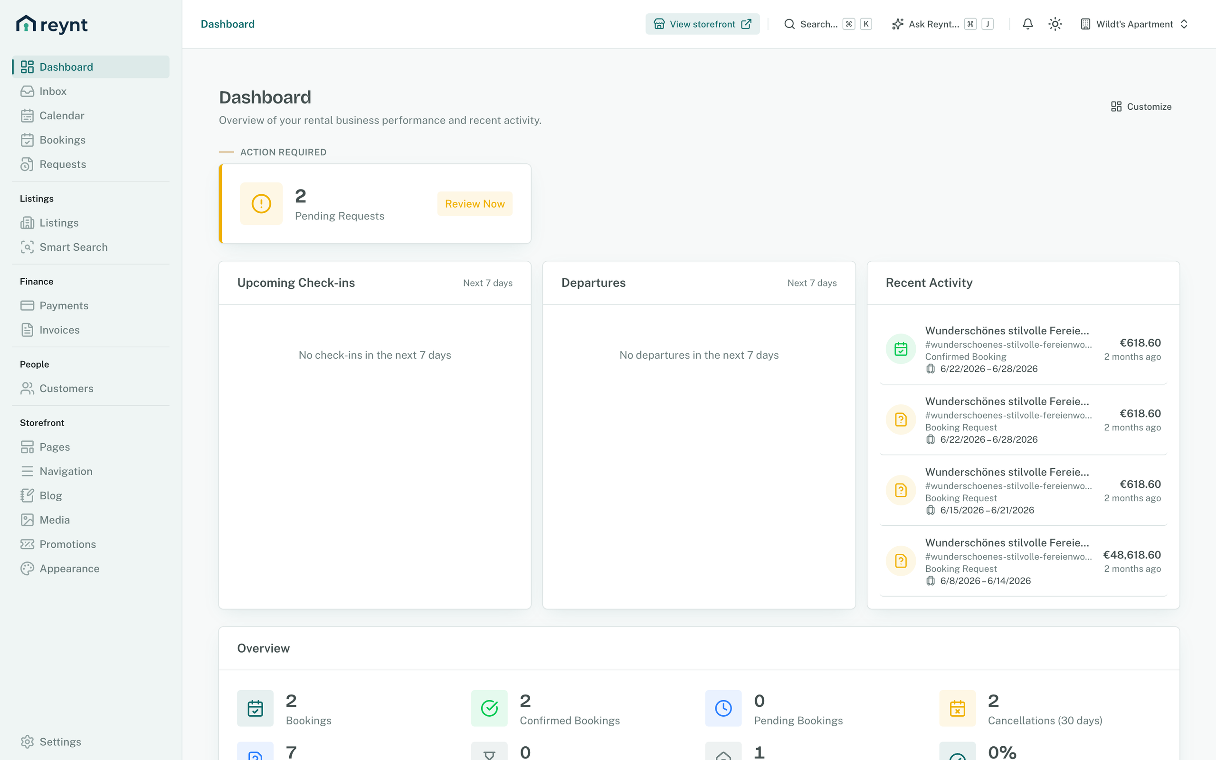This screenshot has width=1216, height=760.
Task: Click the storefront shop icon
Action: click(x=659, y=24)
